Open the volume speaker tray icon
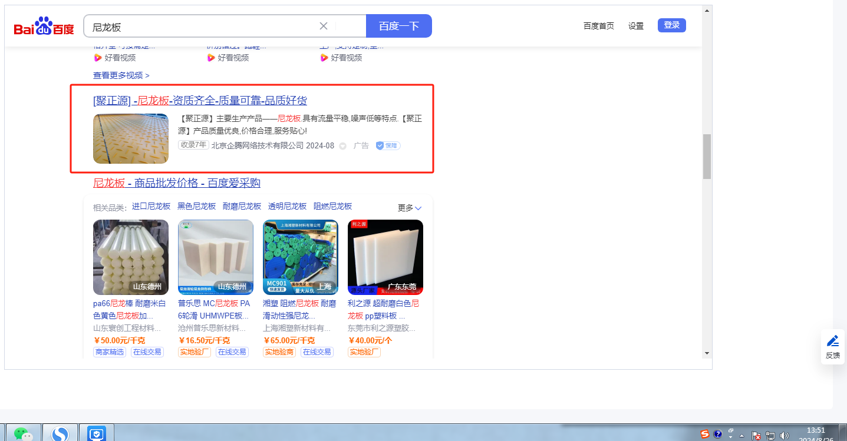The height and width of the screenshot is (441, 847). pos(784,435)
